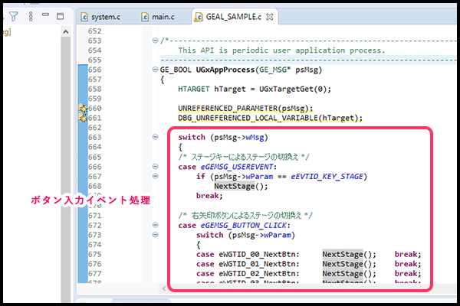
Task: Click the UGxTargetGet(0) call
Action: tap(293, 89)
